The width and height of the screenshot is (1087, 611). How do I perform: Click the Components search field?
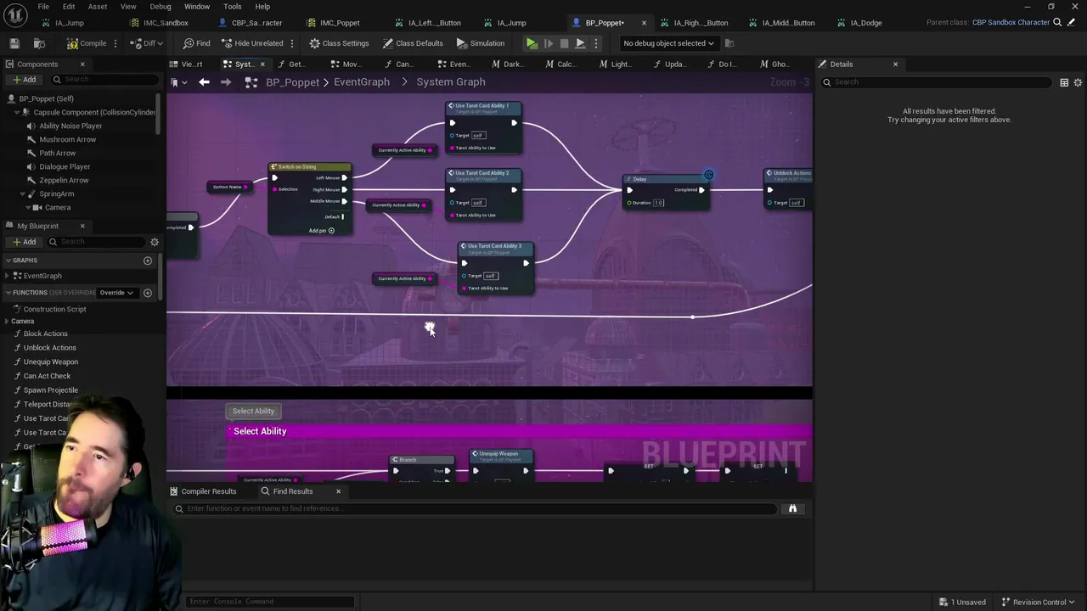(104, 80)
